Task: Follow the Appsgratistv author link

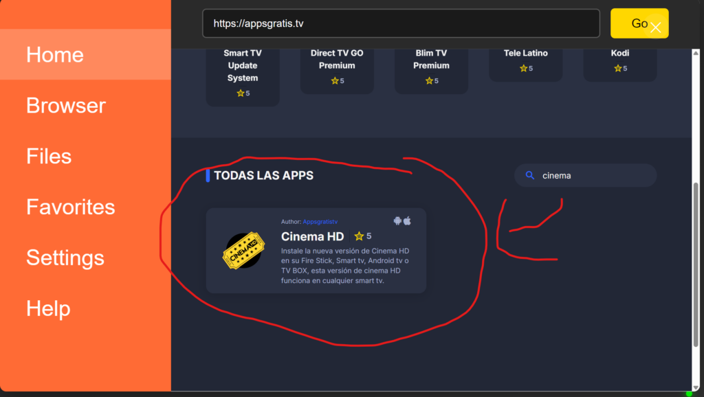Action: (320, 222)
